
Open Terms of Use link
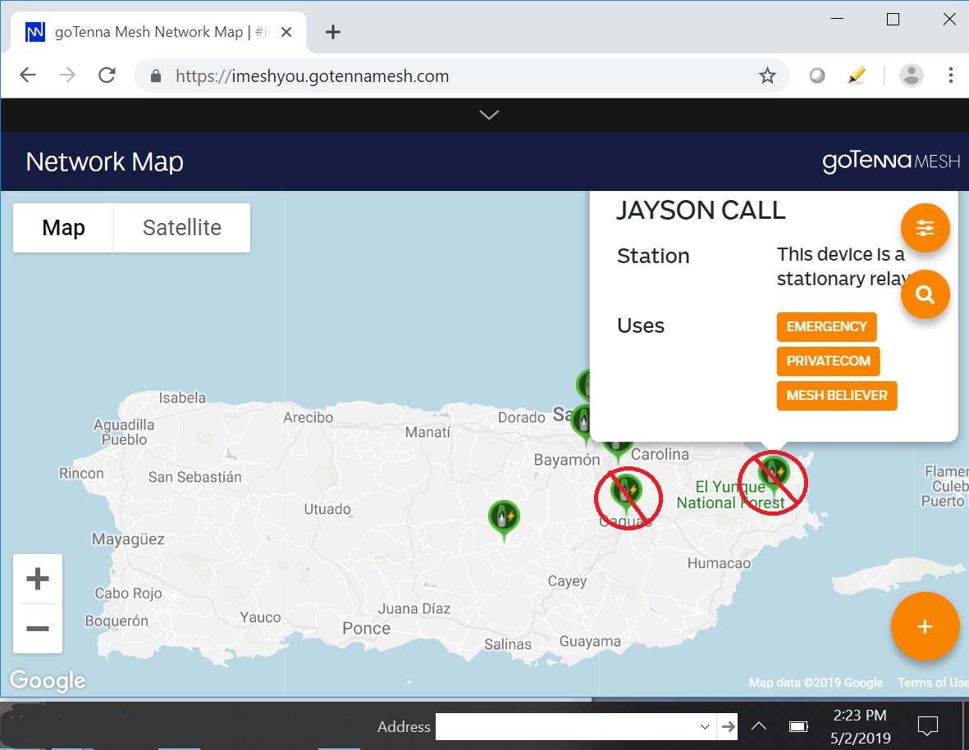pyautogui.click(x=933, y=682)
